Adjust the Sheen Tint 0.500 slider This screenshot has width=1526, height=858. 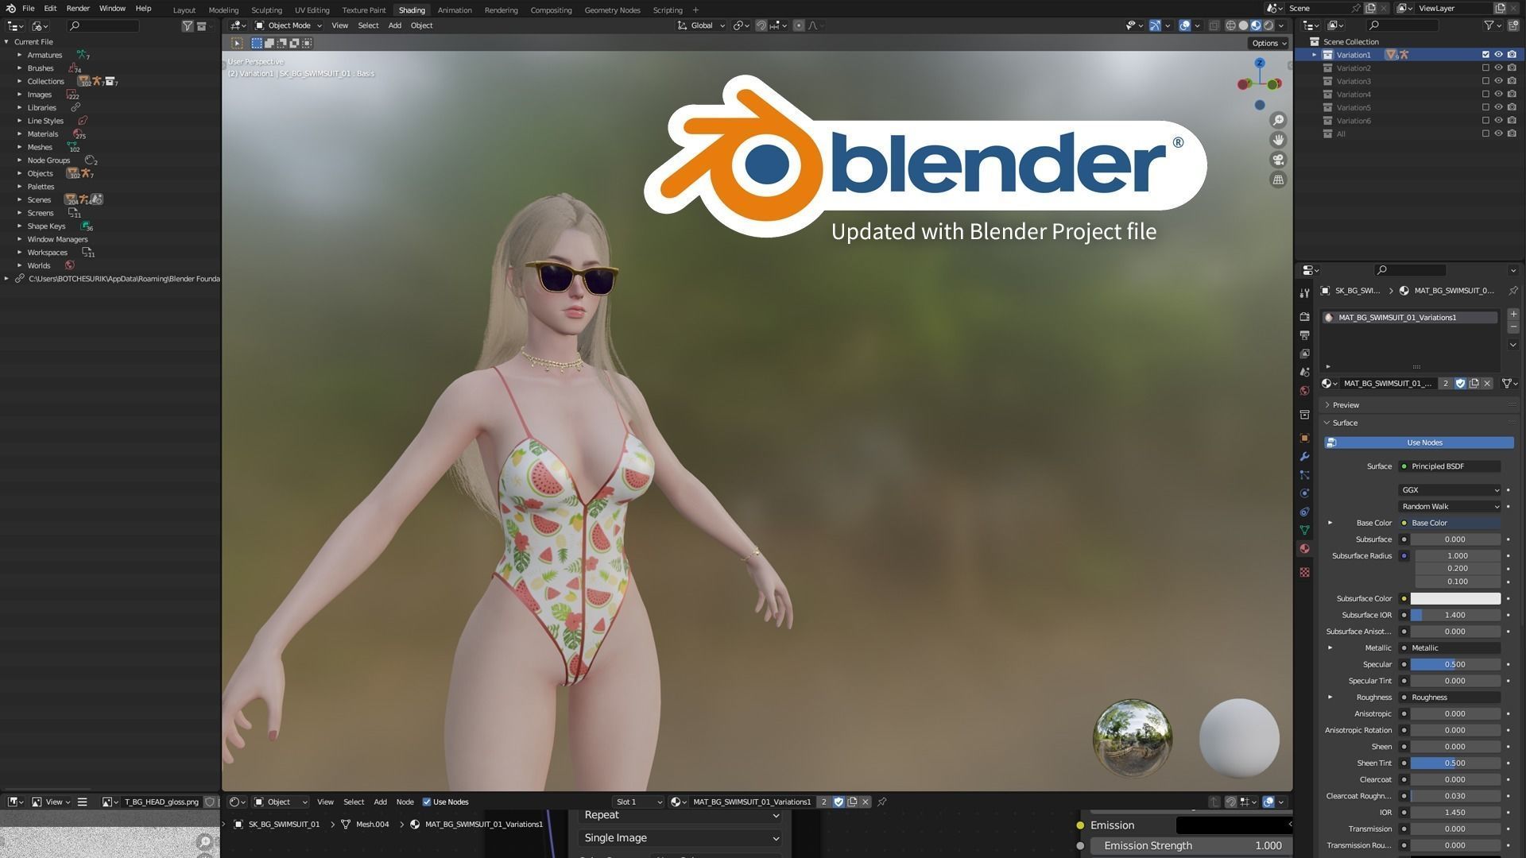(1455, 763)
